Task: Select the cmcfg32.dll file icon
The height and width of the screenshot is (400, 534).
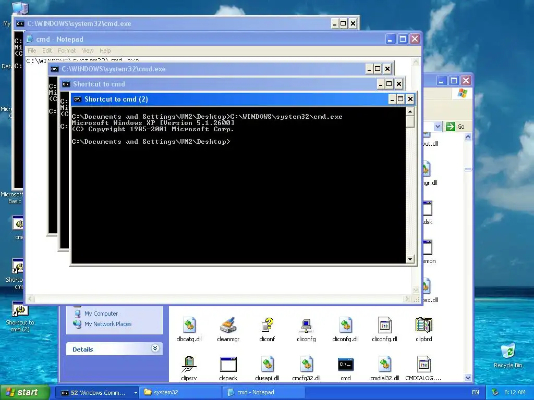Action: pyautogui.click(x=306, y=364)
